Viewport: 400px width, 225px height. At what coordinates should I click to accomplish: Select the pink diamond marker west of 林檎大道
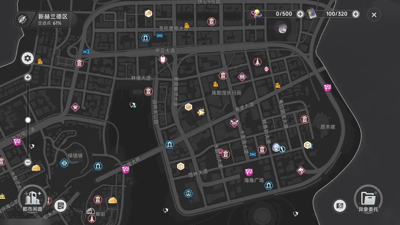75,107
